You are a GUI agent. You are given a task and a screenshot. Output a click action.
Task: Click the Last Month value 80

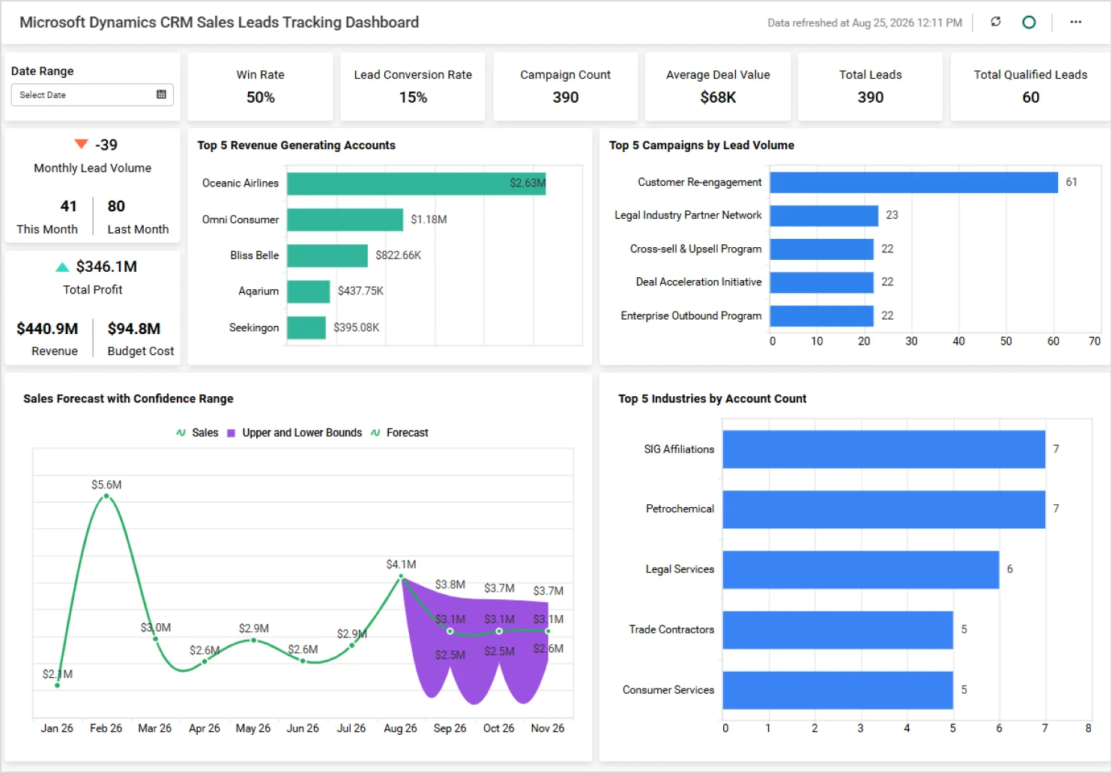pyautogui.click(x=116, y=206)
